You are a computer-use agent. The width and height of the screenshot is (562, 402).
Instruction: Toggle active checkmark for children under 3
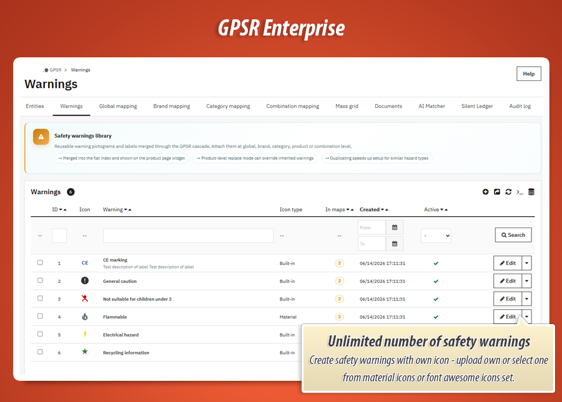[436, 299]
